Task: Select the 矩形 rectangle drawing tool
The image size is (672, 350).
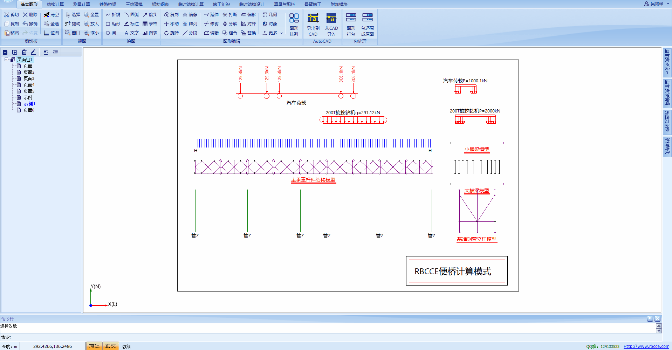Action: [113, 24]
